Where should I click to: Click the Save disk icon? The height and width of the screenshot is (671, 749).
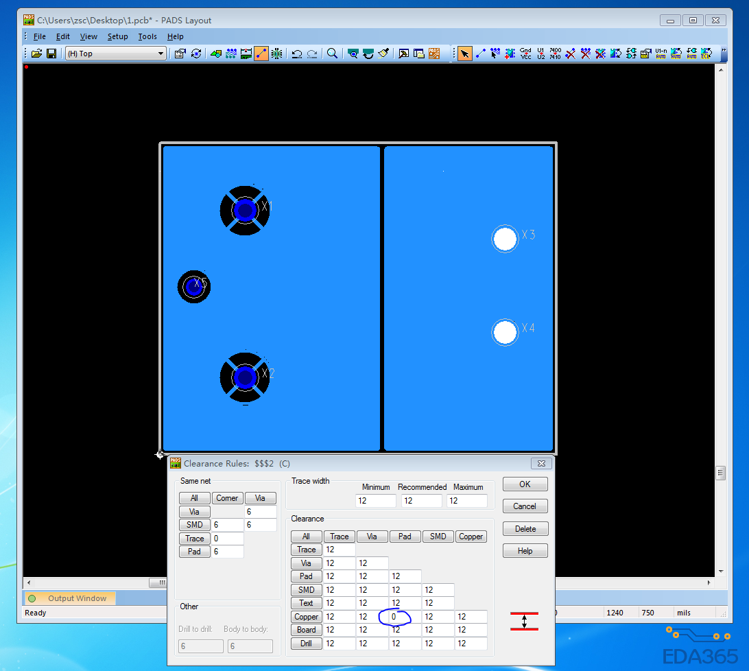(x=51, y=54)
